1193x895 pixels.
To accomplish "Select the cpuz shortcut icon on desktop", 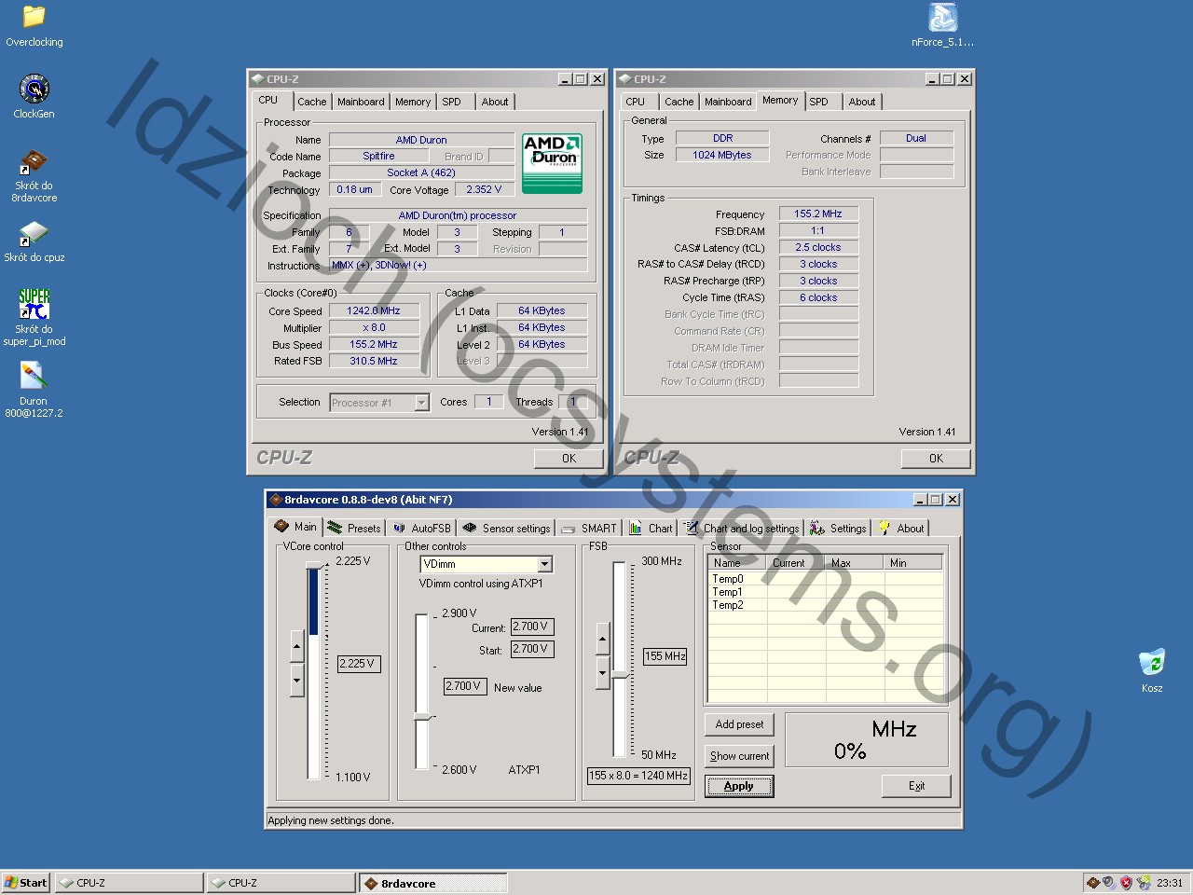I will [x=34, y=241].
